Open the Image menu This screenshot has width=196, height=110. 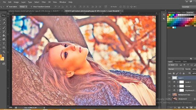point(16,2)
